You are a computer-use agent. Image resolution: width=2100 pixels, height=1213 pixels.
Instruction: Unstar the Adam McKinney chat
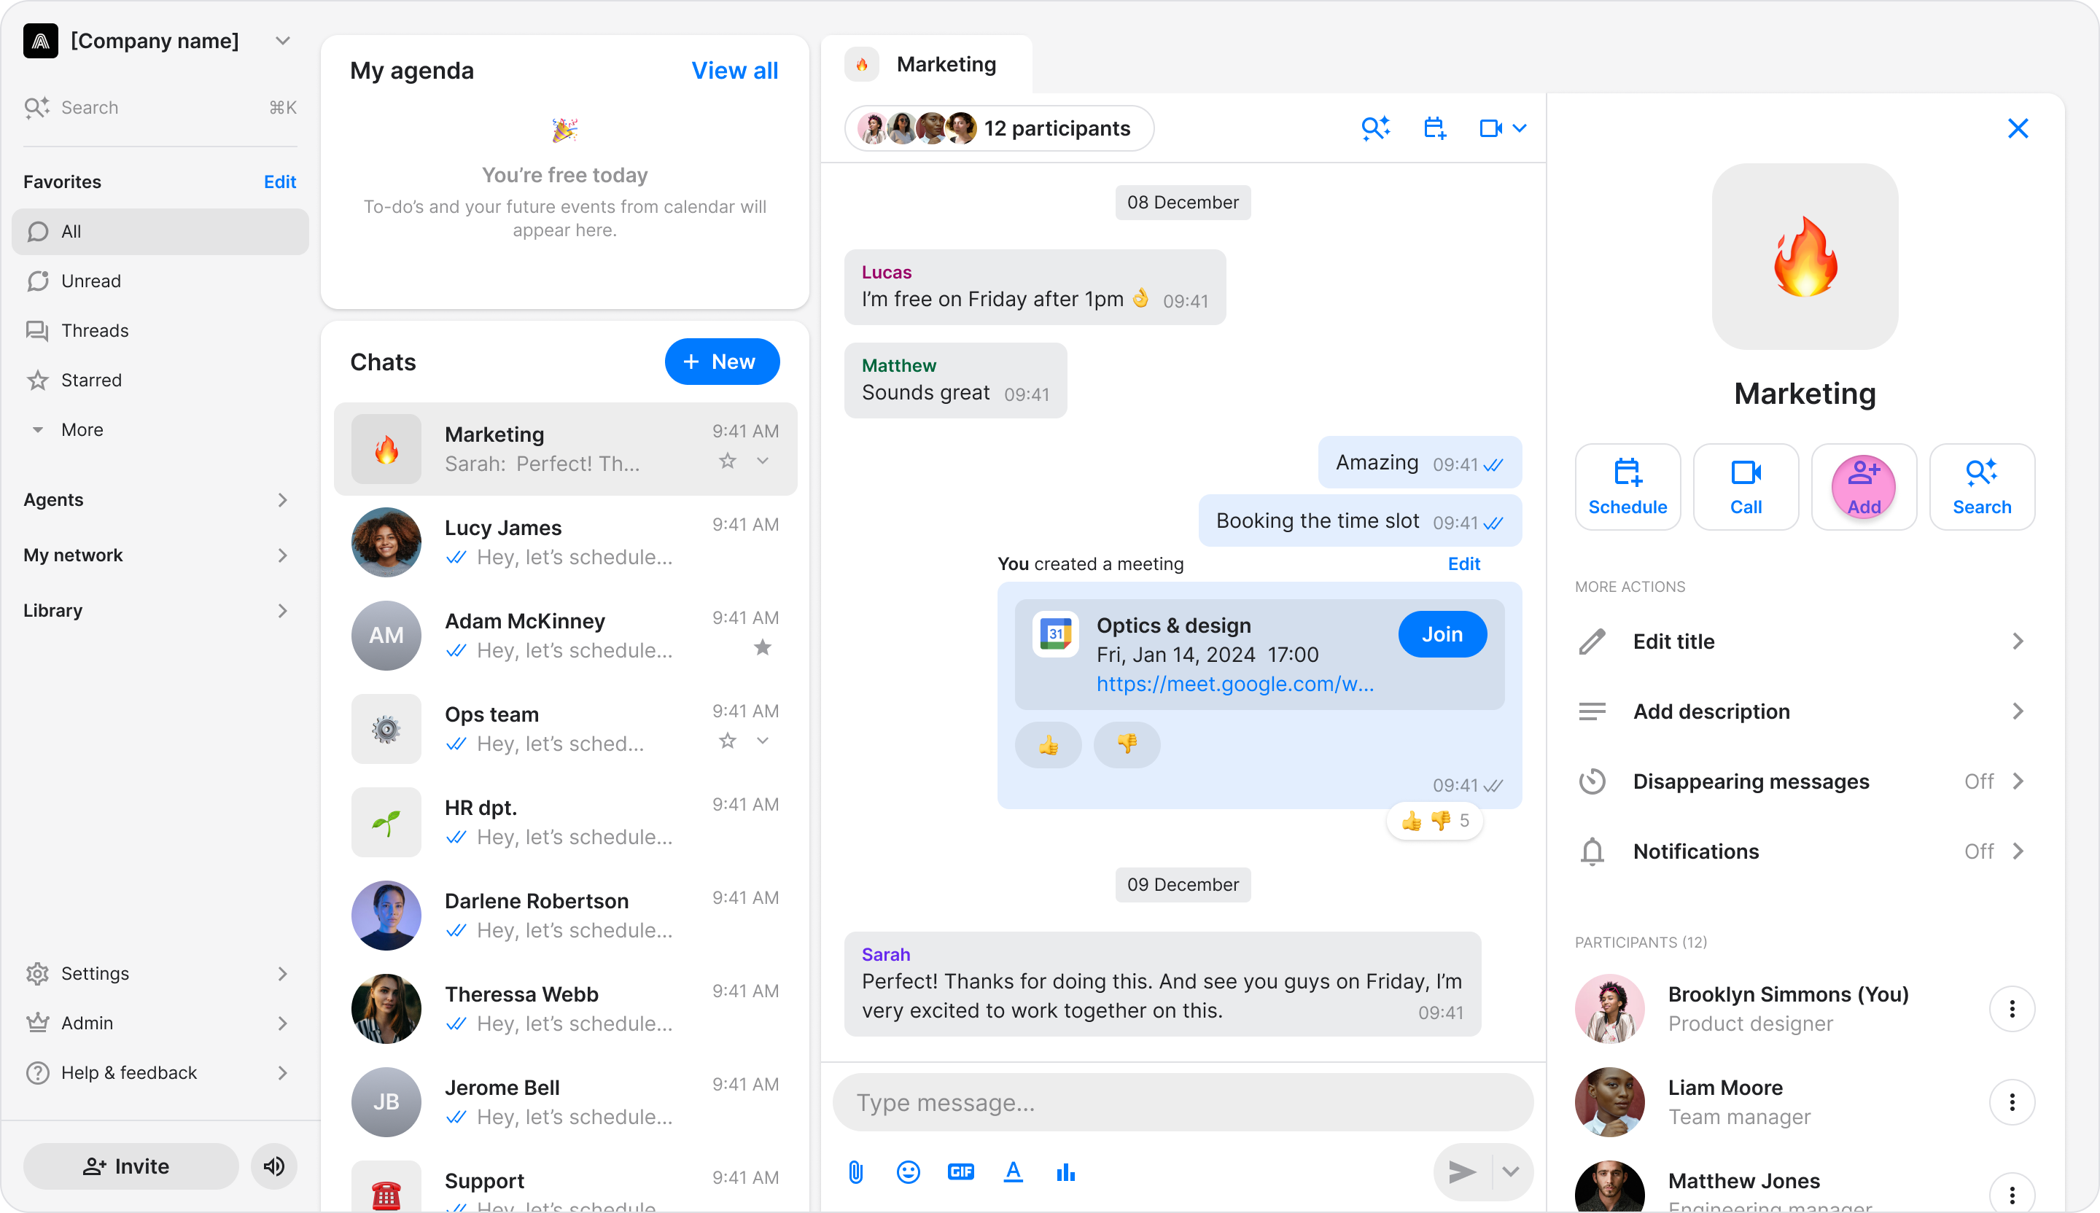point(763,647)
